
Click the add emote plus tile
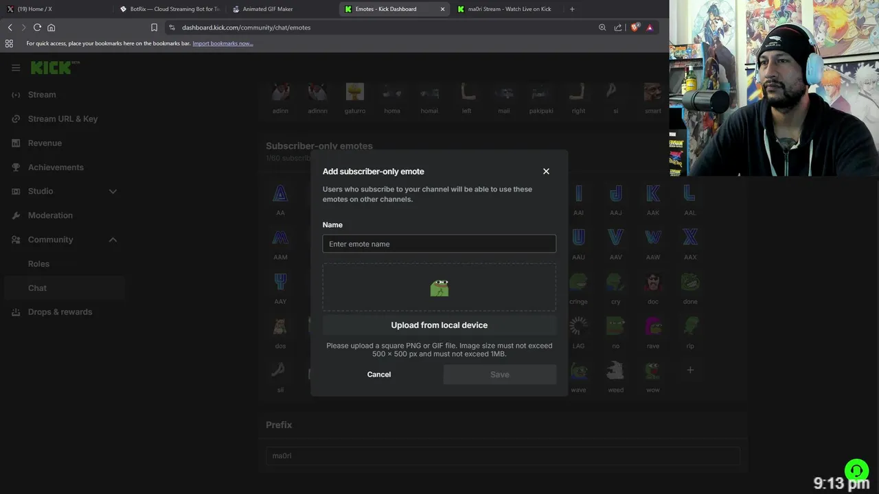690,370
